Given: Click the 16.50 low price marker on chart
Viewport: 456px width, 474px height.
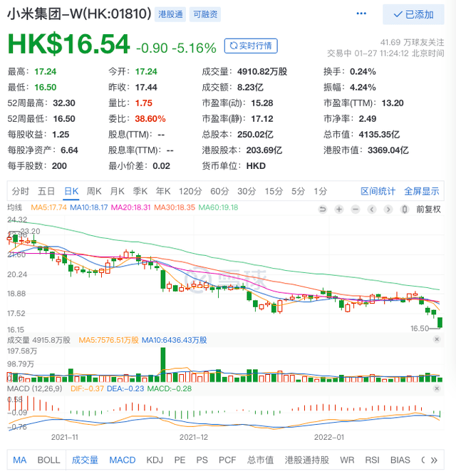Looking at the screenshot, I should click(420, 329).
